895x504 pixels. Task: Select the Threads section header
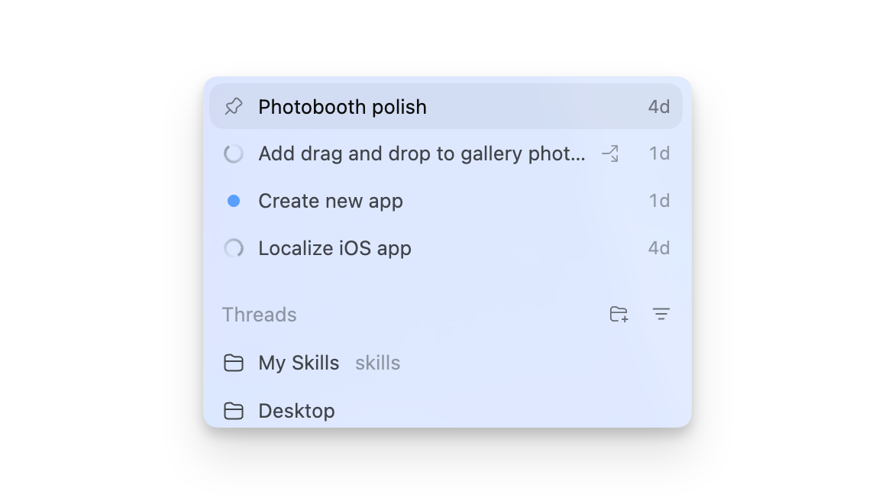click(259, 314)
